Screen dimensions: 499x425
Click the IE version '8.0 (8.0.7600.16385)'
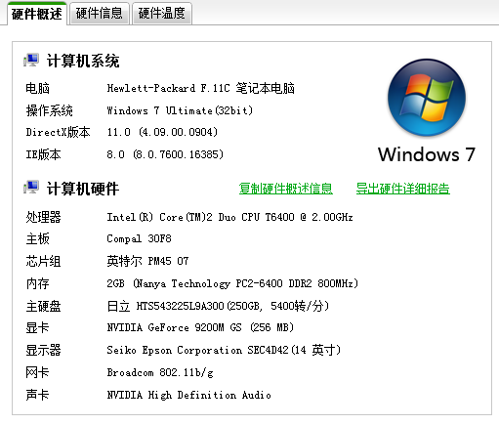click(165, 154)
